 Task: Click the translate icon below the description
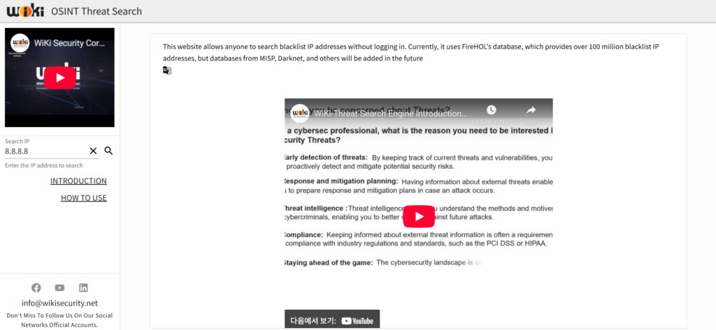coord(167,70)
